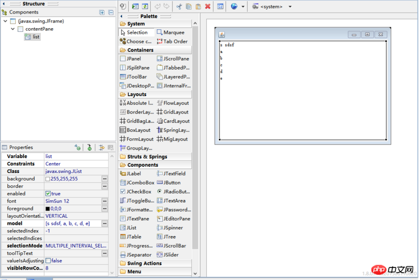The height and width of the screenshot is (280, 419).
Task: Click the Cut scissors icon
Action: click(179, 7)
